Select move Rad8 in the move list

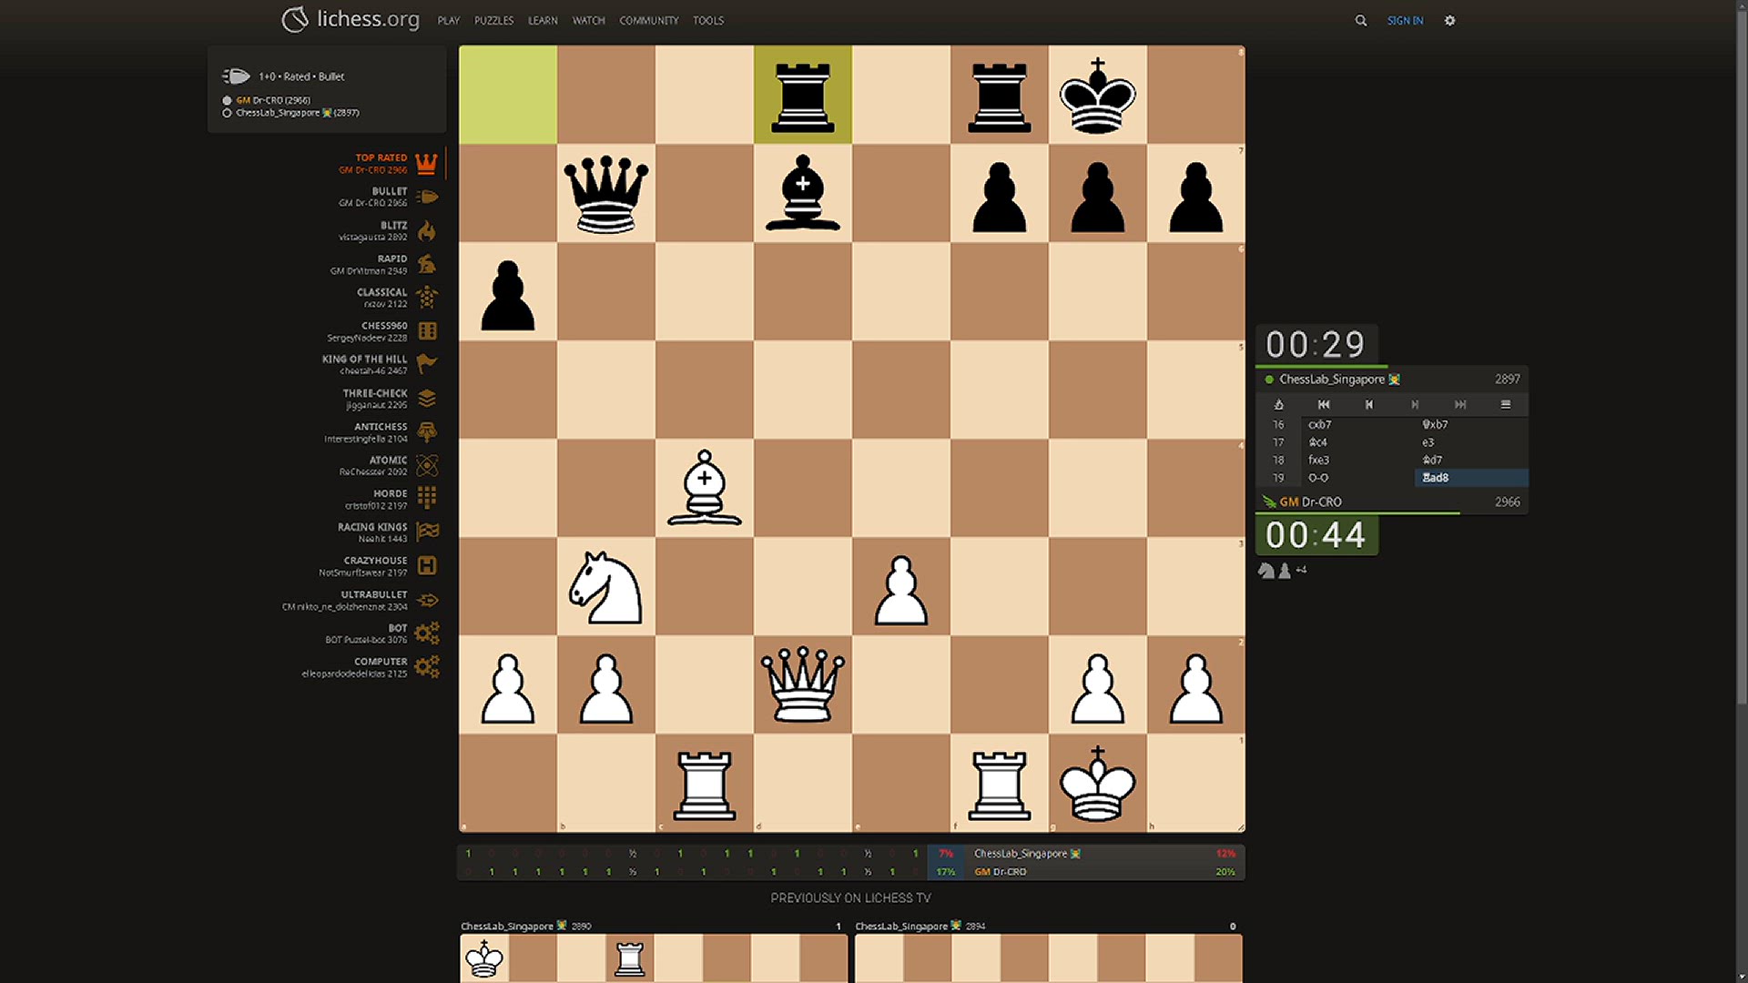(1435, 477)
